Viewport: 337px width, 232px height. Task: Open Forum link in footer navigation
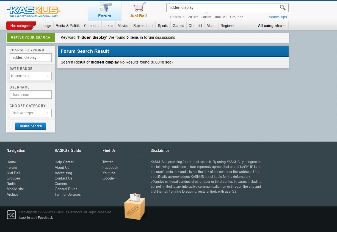12,167
